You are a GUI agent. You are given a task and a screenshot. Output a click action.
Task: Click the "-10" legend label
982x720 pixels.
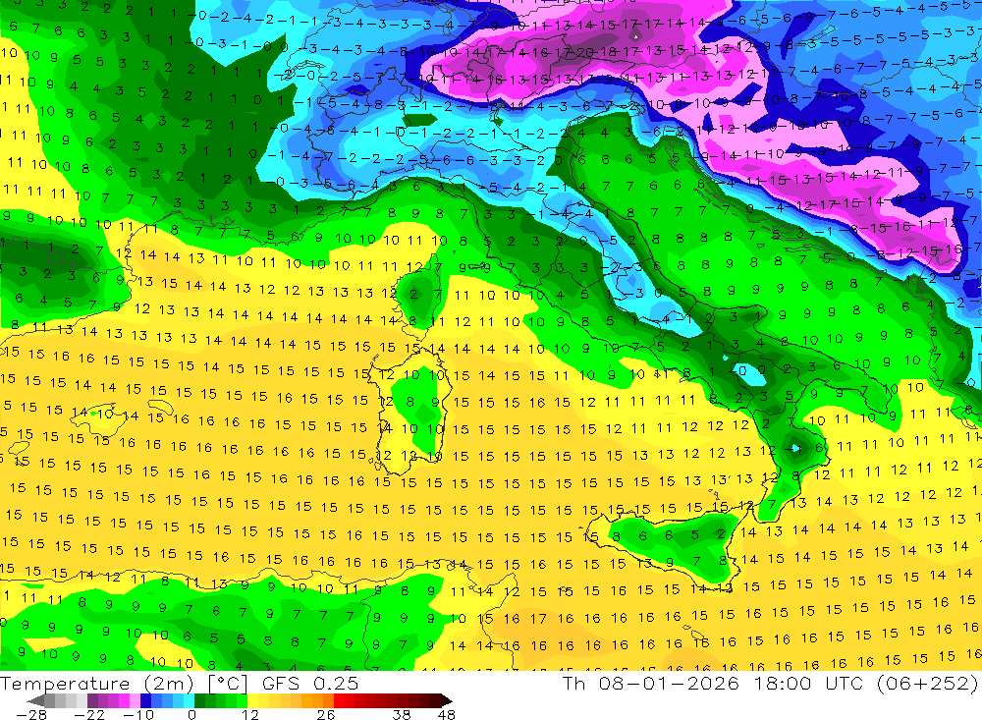pos(138,714)
